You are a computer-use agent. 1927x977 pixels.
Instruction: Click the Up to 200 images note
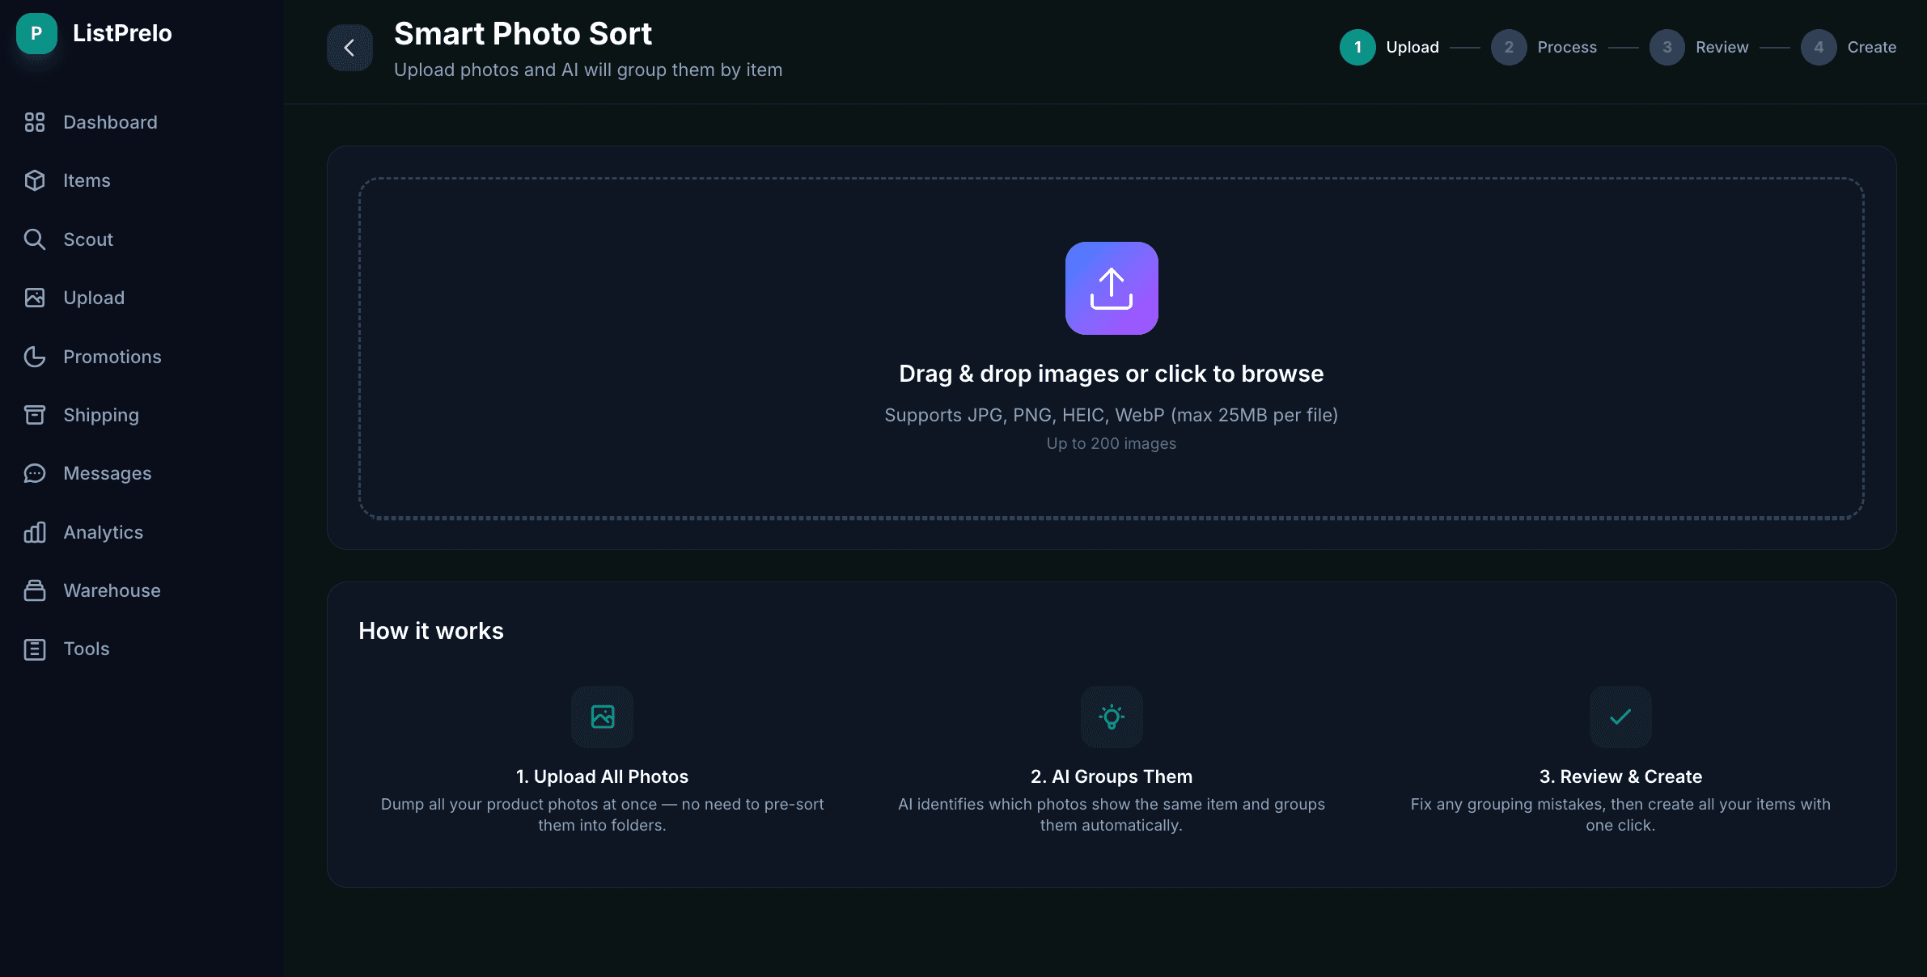pos(1112,443)
